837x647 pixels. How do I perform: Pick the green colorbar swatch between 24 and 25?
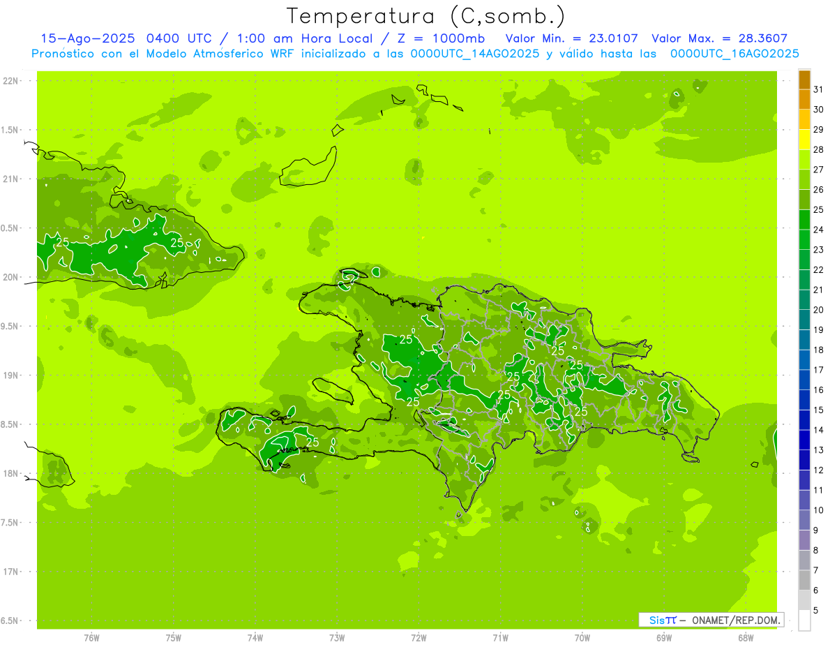click(804, 220)
